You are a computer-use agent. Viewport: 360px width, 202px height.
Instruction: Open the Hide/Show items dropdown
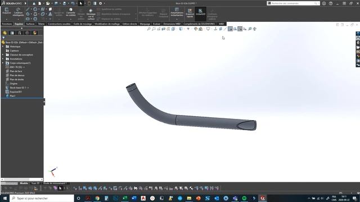pos(188,29)
